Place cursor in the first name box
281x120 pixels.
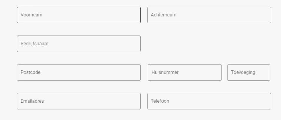click(x=79, y=15)
